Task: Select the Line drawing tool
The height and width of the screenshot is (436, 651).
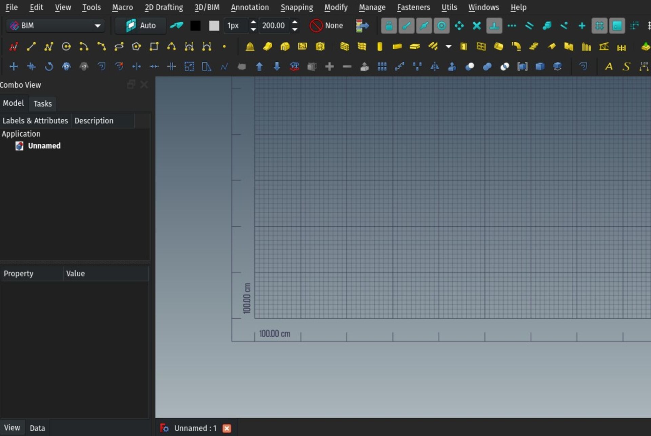Action: 31,46
